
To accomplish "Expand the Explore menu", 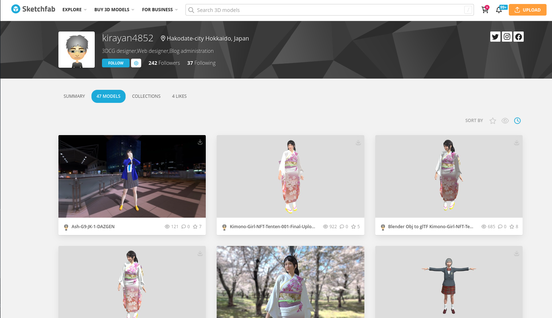I will (74, 10).
